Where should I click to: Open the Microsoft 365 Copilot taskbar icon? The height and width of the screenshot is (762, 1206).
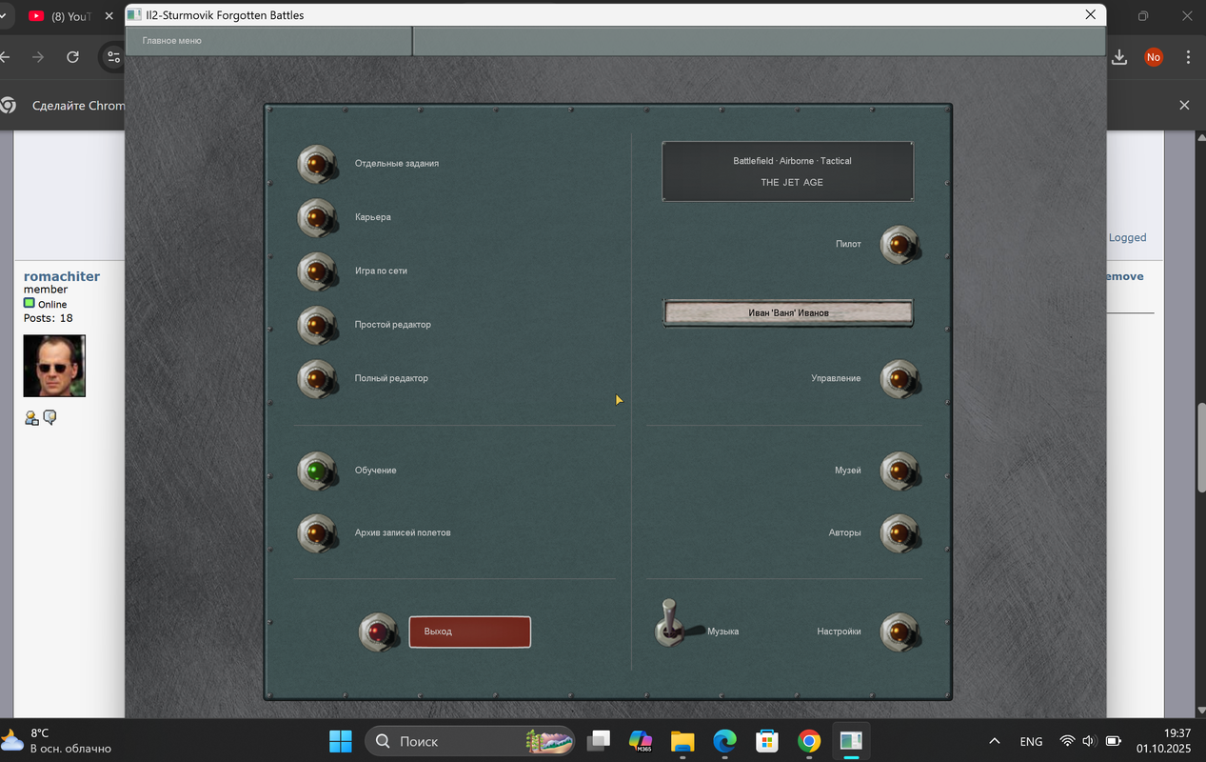641,740
